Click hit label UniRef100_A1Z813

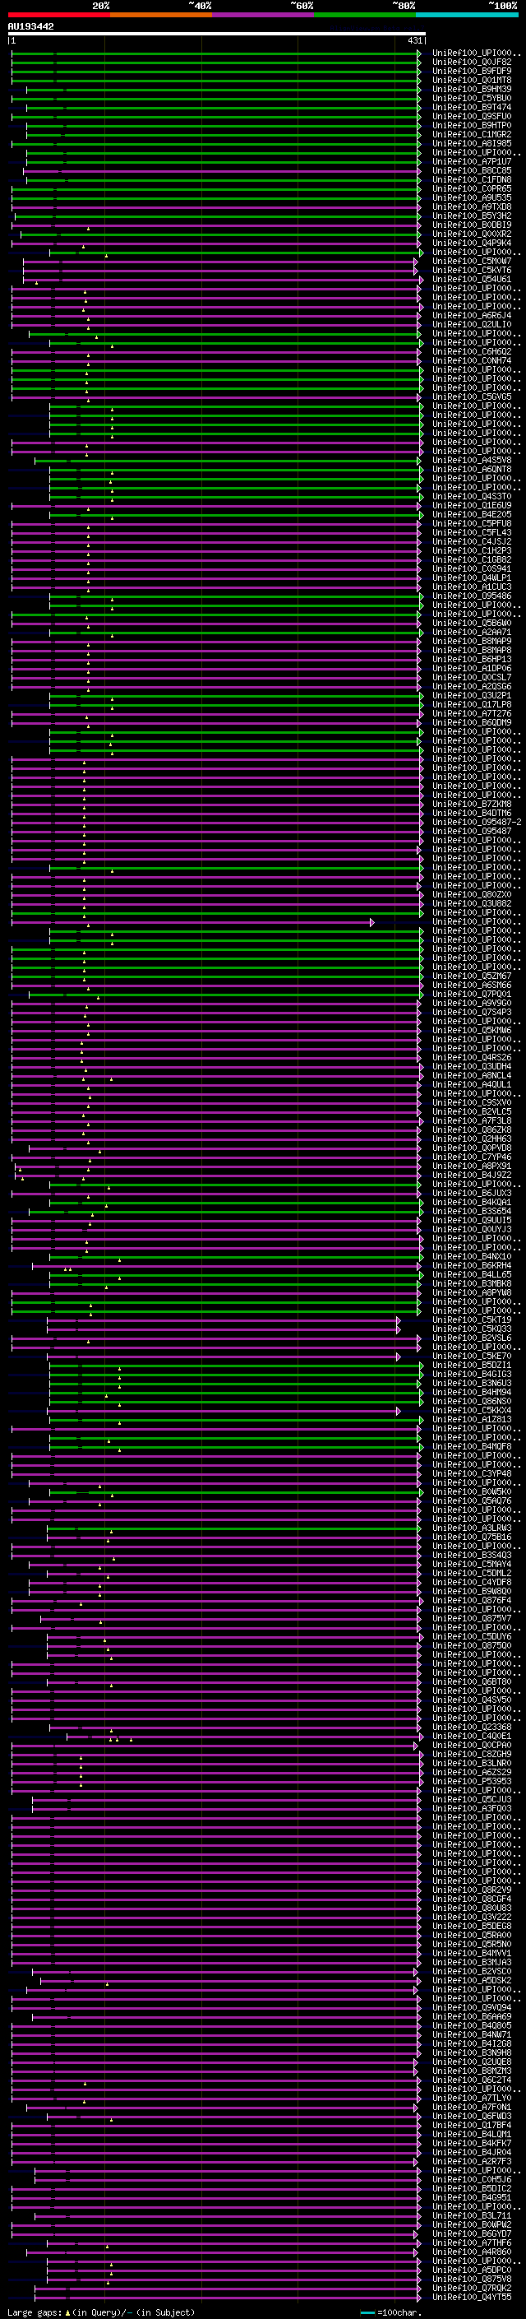(471, 1420)
